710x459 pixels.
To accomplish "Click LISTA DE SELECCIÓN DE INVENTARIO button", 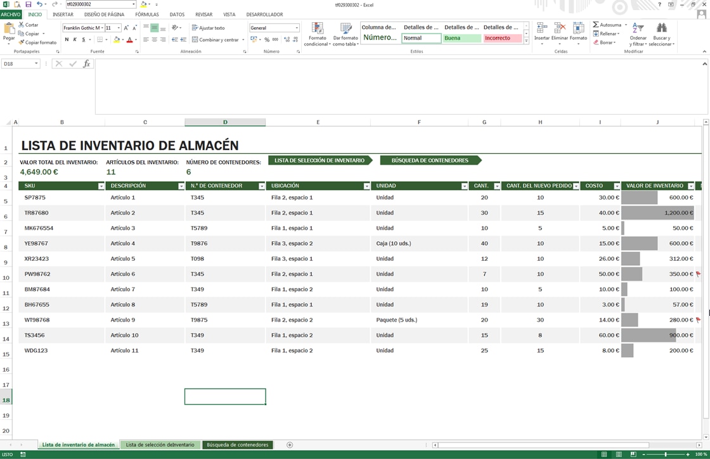I will click(319, 161).
